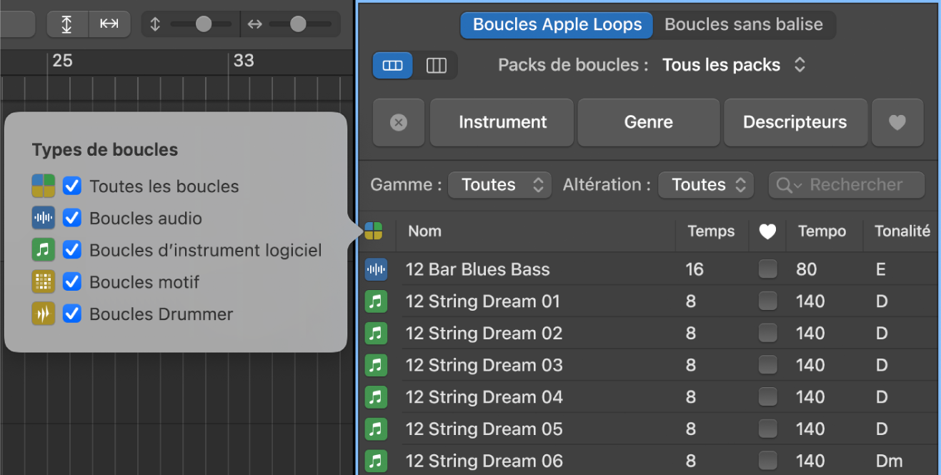Image resolution: width=941 pixels, height=475 pixels.
Task: Click the Boucles motif pattern icon
Action: click(44, 281)
